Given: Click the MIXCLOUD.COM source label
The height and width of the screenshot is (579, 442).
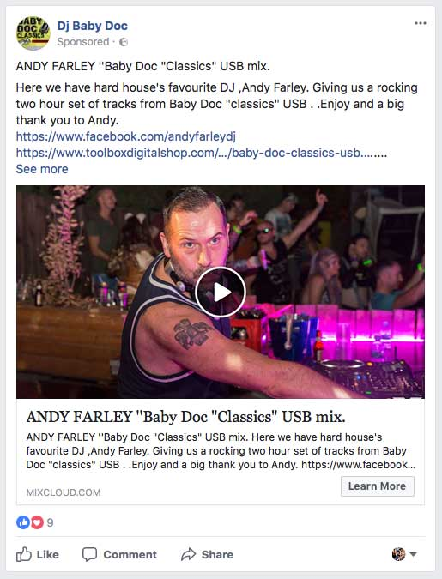Looking at the screenshot, I should [64, 492].
